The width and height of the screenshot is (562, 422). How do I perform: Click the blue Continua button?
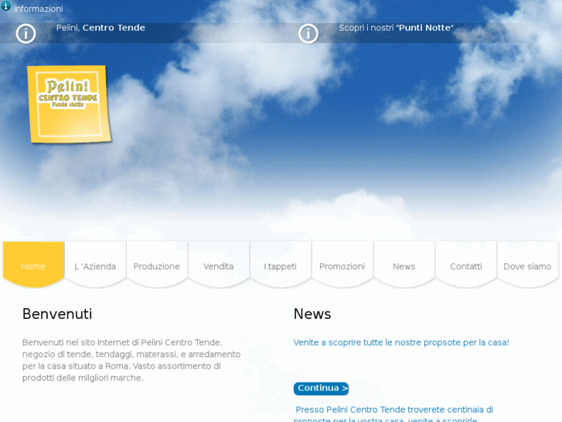321,388
